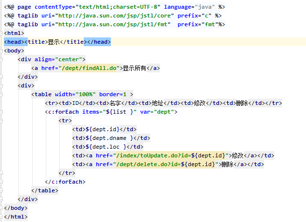Click the header cell text 地址
This screenshot has width=306, height=222.
click(x=158, y=103)
